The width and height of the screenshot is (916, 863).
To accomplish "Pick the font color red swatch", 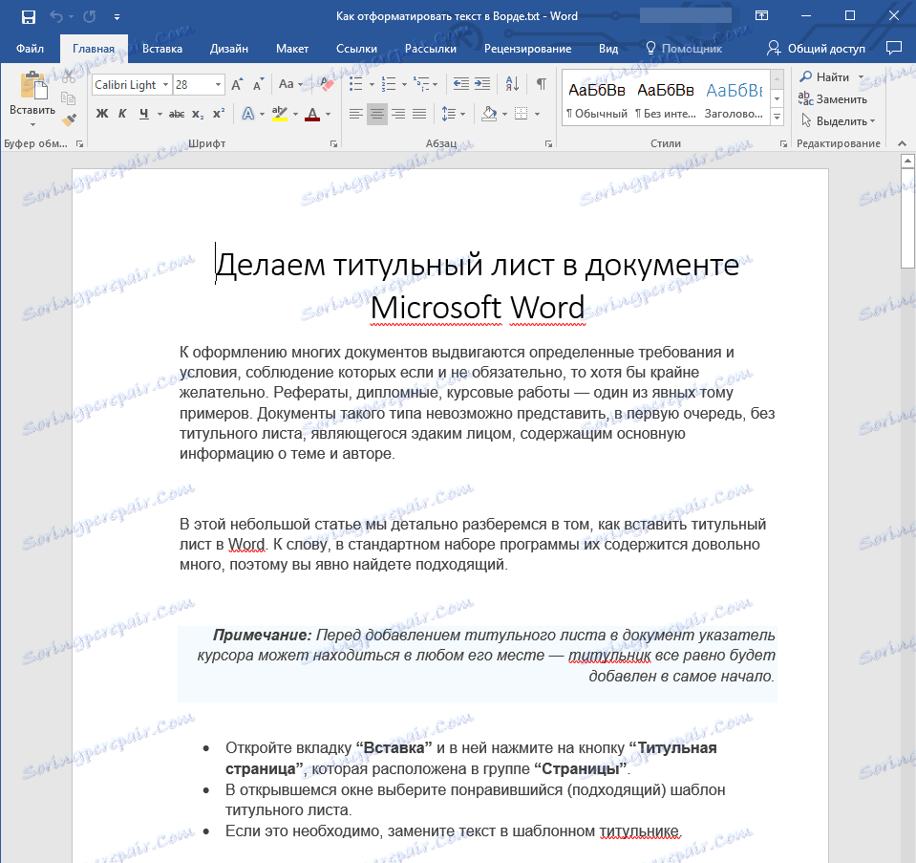I will coord(313,114).
